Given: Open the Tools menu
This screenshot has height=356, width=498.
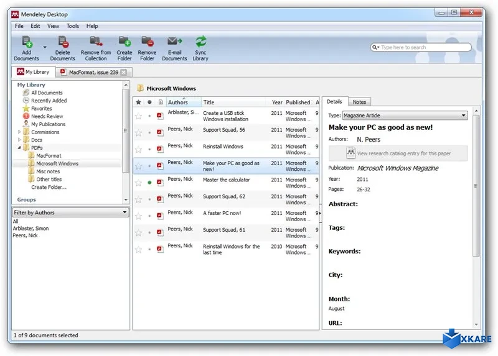Looking at the screenshot, I should 73,26.
